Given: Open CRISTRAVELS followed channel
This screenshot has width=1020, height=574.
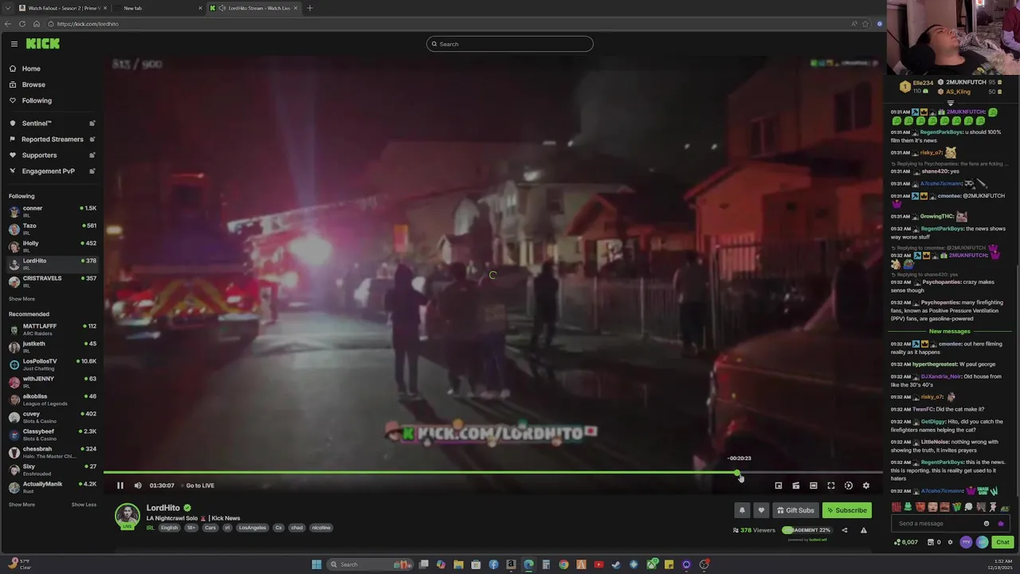Looking at the screenshot, I should [x=52, y=281].
